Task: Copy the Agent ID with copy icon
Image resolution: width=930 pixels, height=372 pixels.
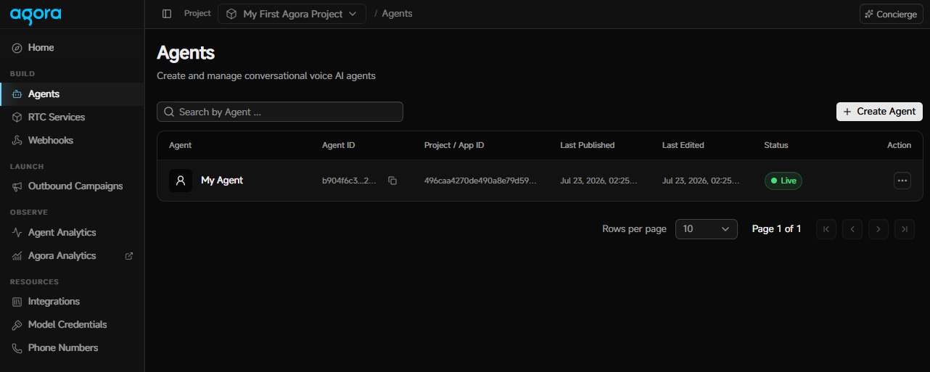Action: [392, 181]
